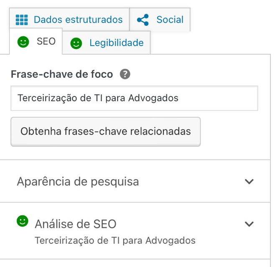The height and width of the screenshot is (267, 280).
Task: Click the green smiley beside Análise de SEO
Action: tap(23, 221)
